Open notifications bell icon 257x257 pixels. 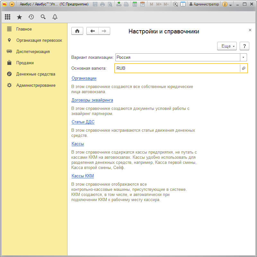coord(55,17)
